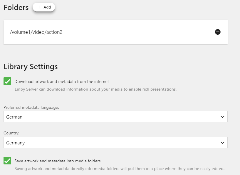Click the "Country:" field label
The height and width of the screenshot is (175, 240).
tap(11, 133)
